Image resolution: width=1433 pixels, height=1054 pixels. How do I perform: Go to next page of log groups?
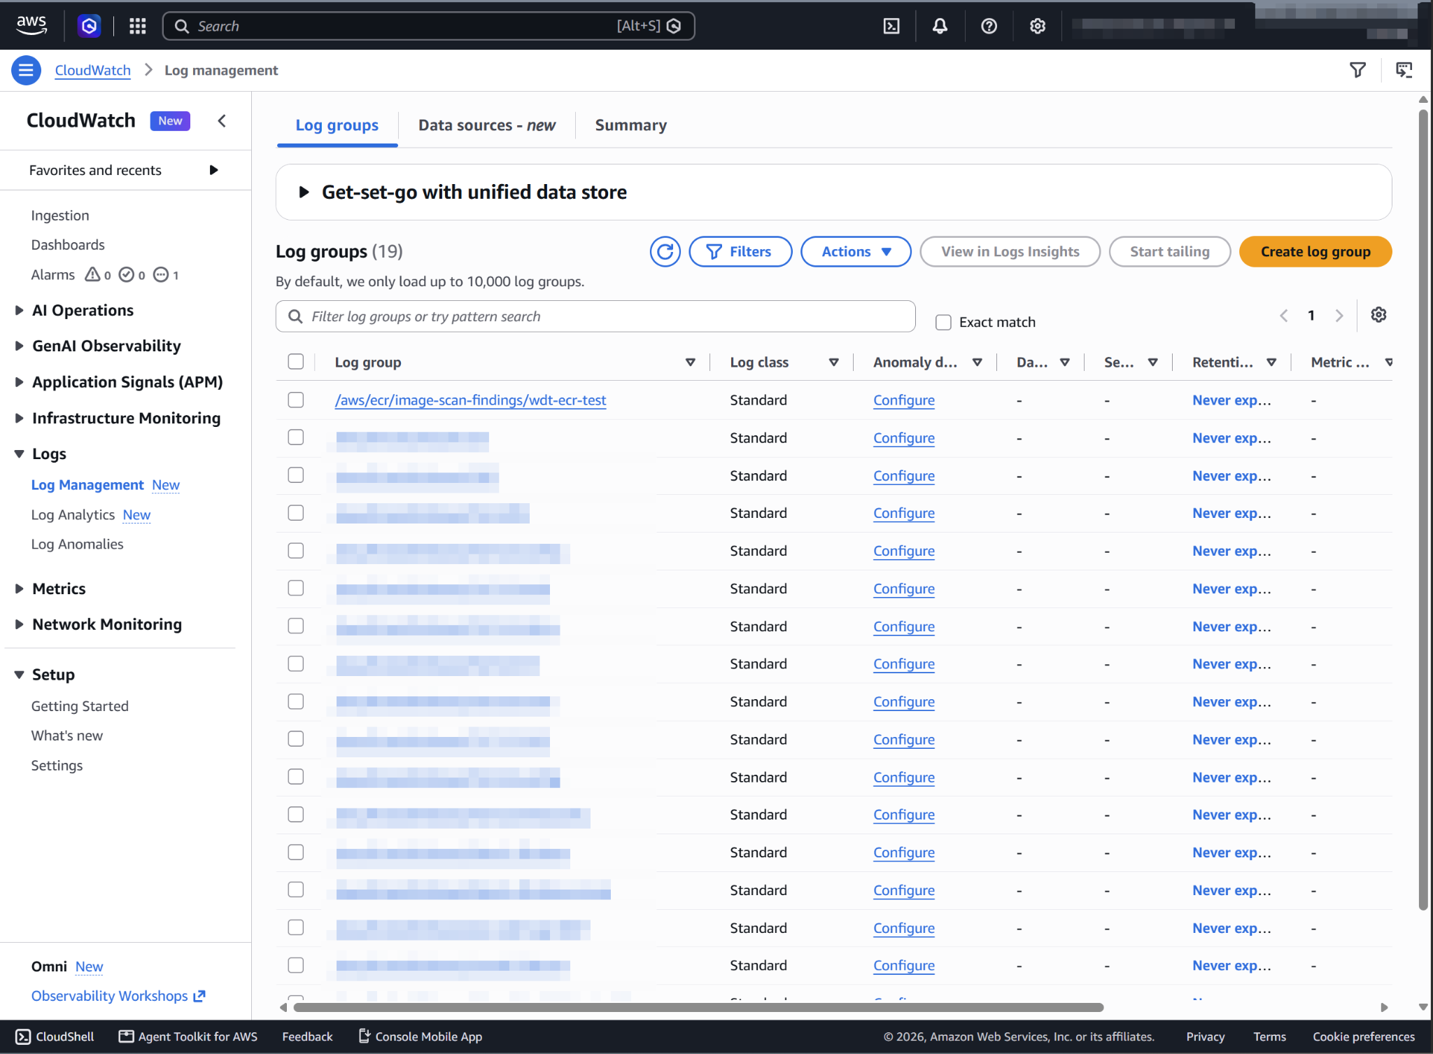1339,316
